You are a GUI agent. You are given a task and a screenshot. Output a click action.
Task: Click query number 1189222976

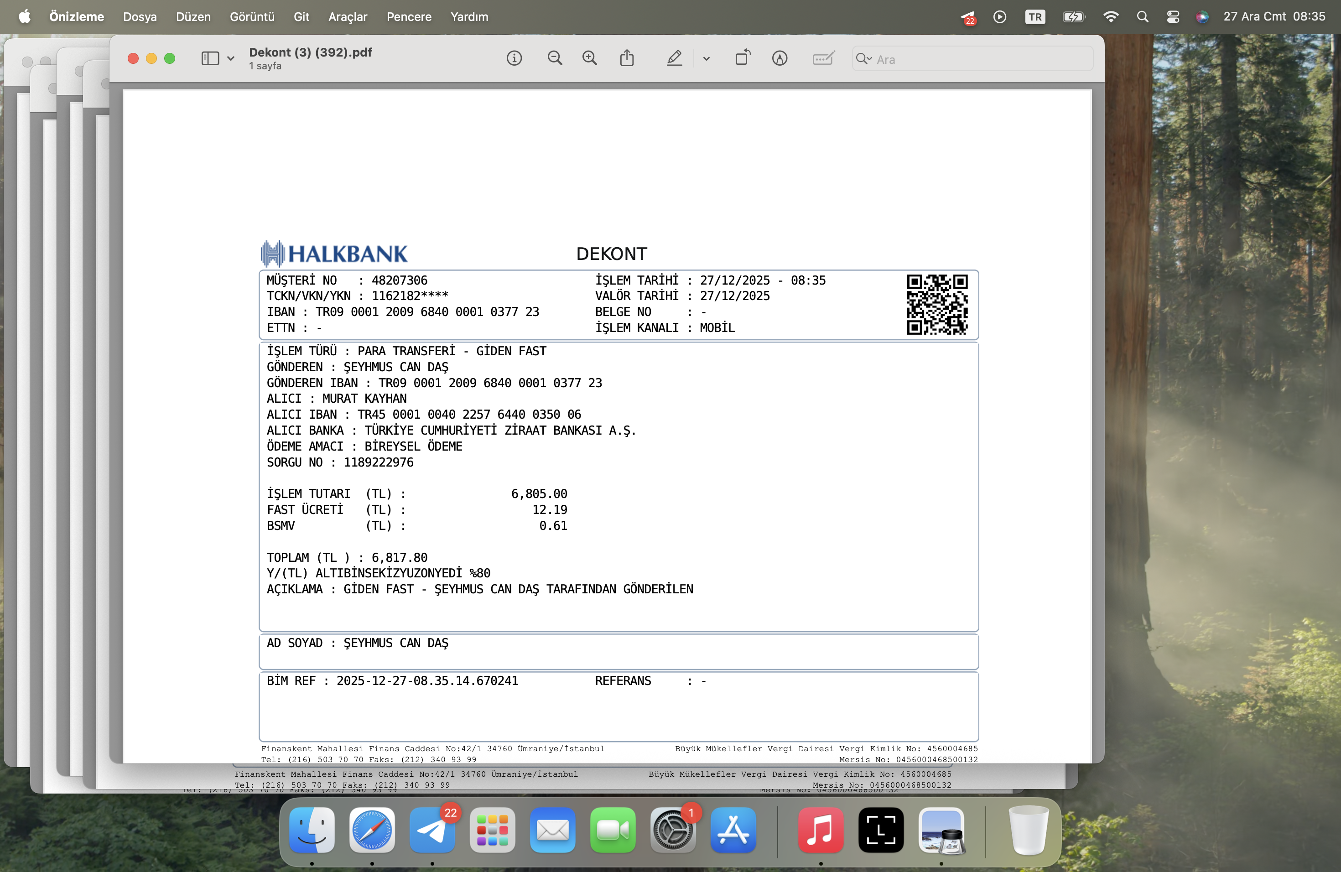[379, 462]
